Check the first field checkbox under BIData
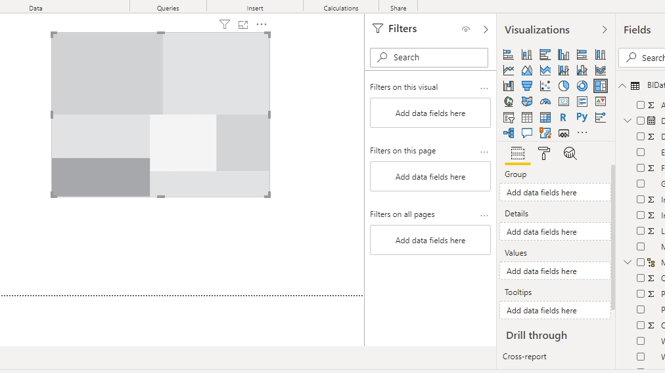Viewport: 665px width, 373px height. 641,105
